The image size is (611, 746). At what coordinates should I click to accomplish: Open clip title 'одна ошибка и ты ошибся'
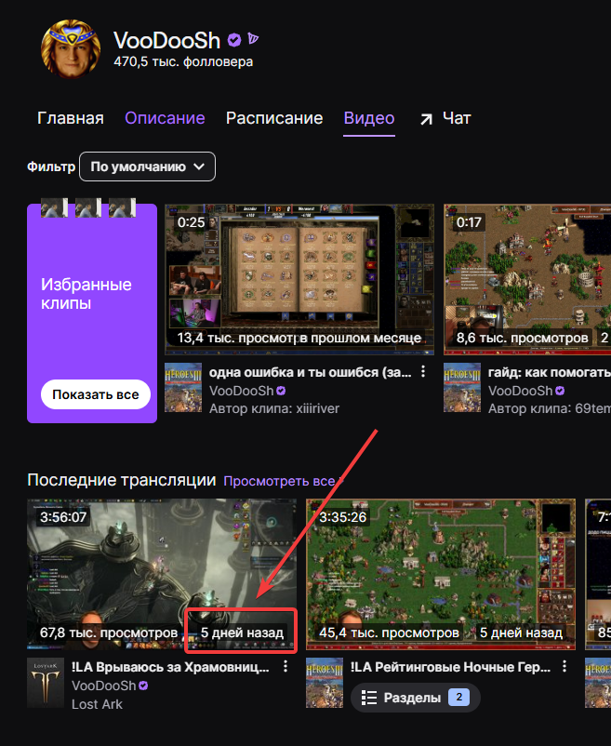(310, 372)
